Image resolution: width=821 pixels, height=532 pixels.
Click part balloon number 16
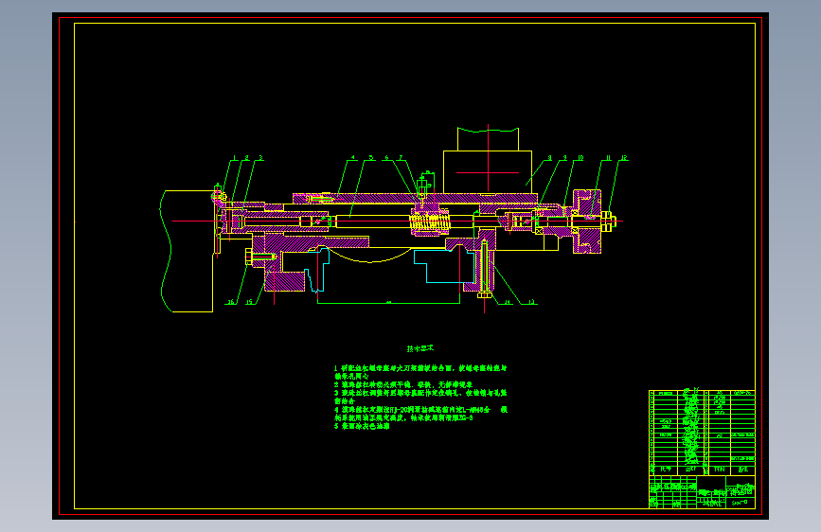tap(230, 302)
